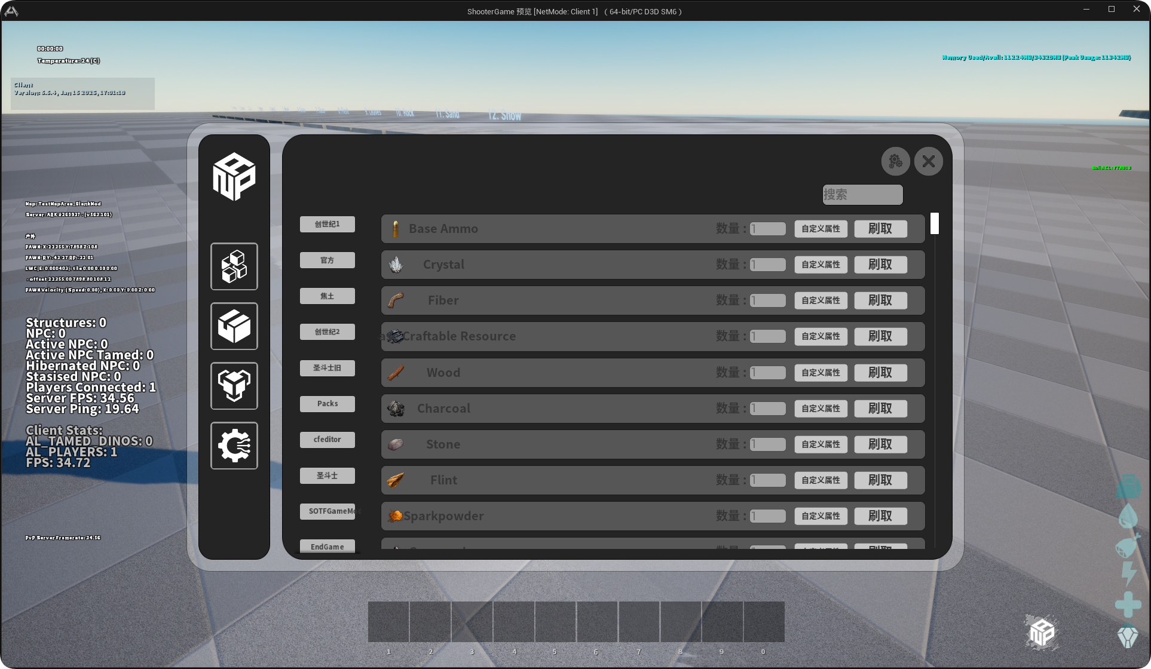Screen dimensions: 1151x669
Task: Click the quantity field for Stone
Action: [768, 444]
